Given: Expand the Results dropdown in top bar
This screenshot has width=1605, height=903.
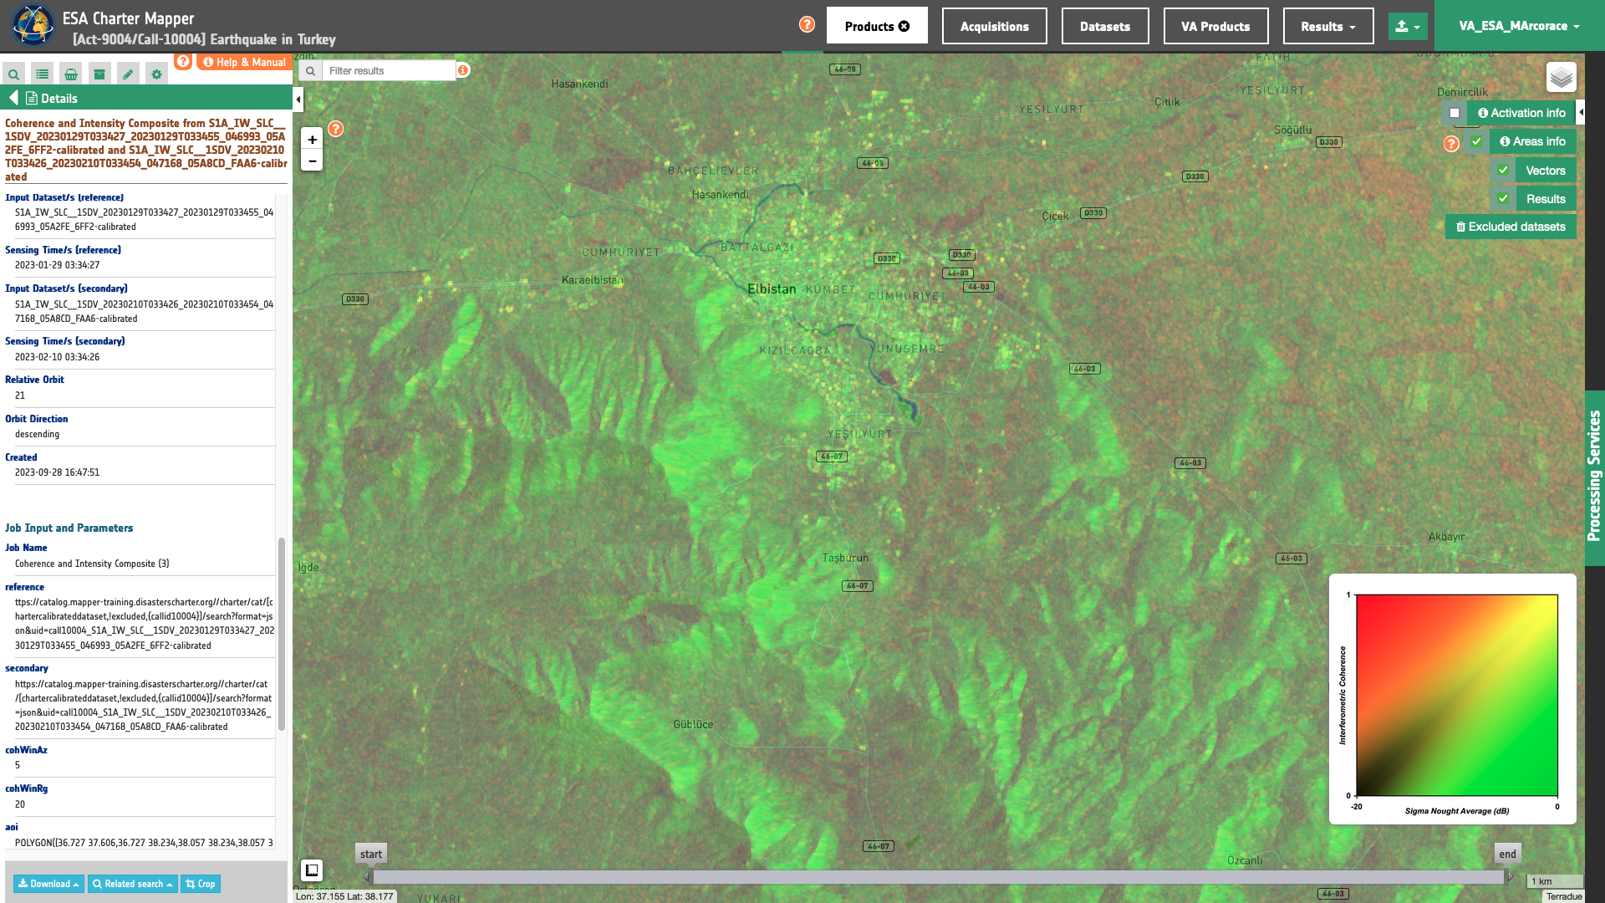Looking at the screenshot, I should (x=1327, y=26).
